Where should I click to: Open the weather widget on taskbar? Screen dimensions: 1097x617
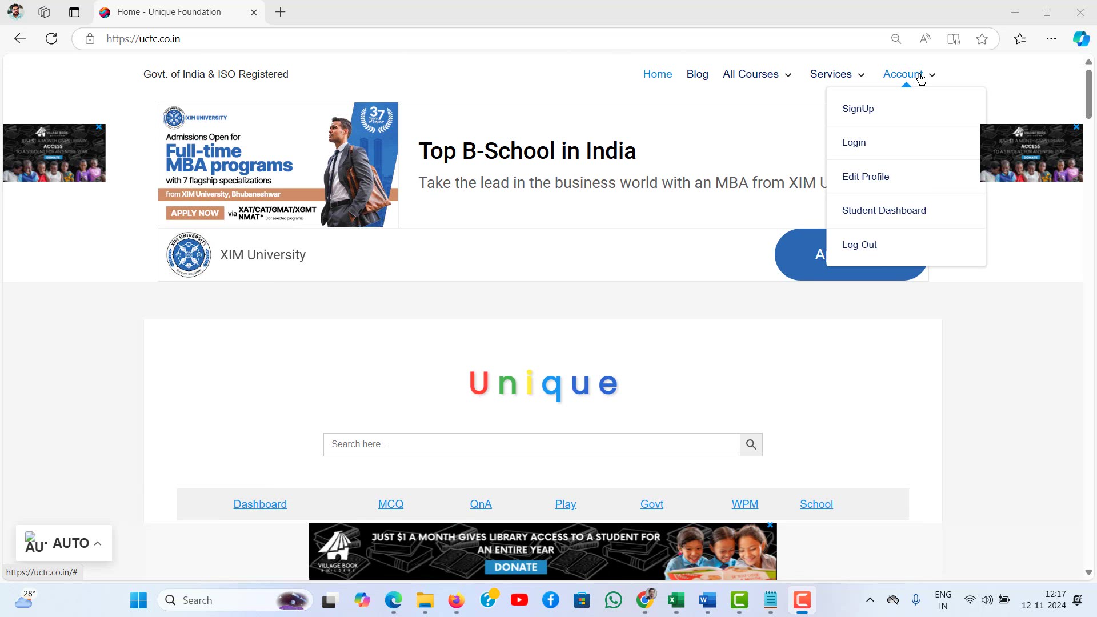pyautogui.click(x=25, y=600)
